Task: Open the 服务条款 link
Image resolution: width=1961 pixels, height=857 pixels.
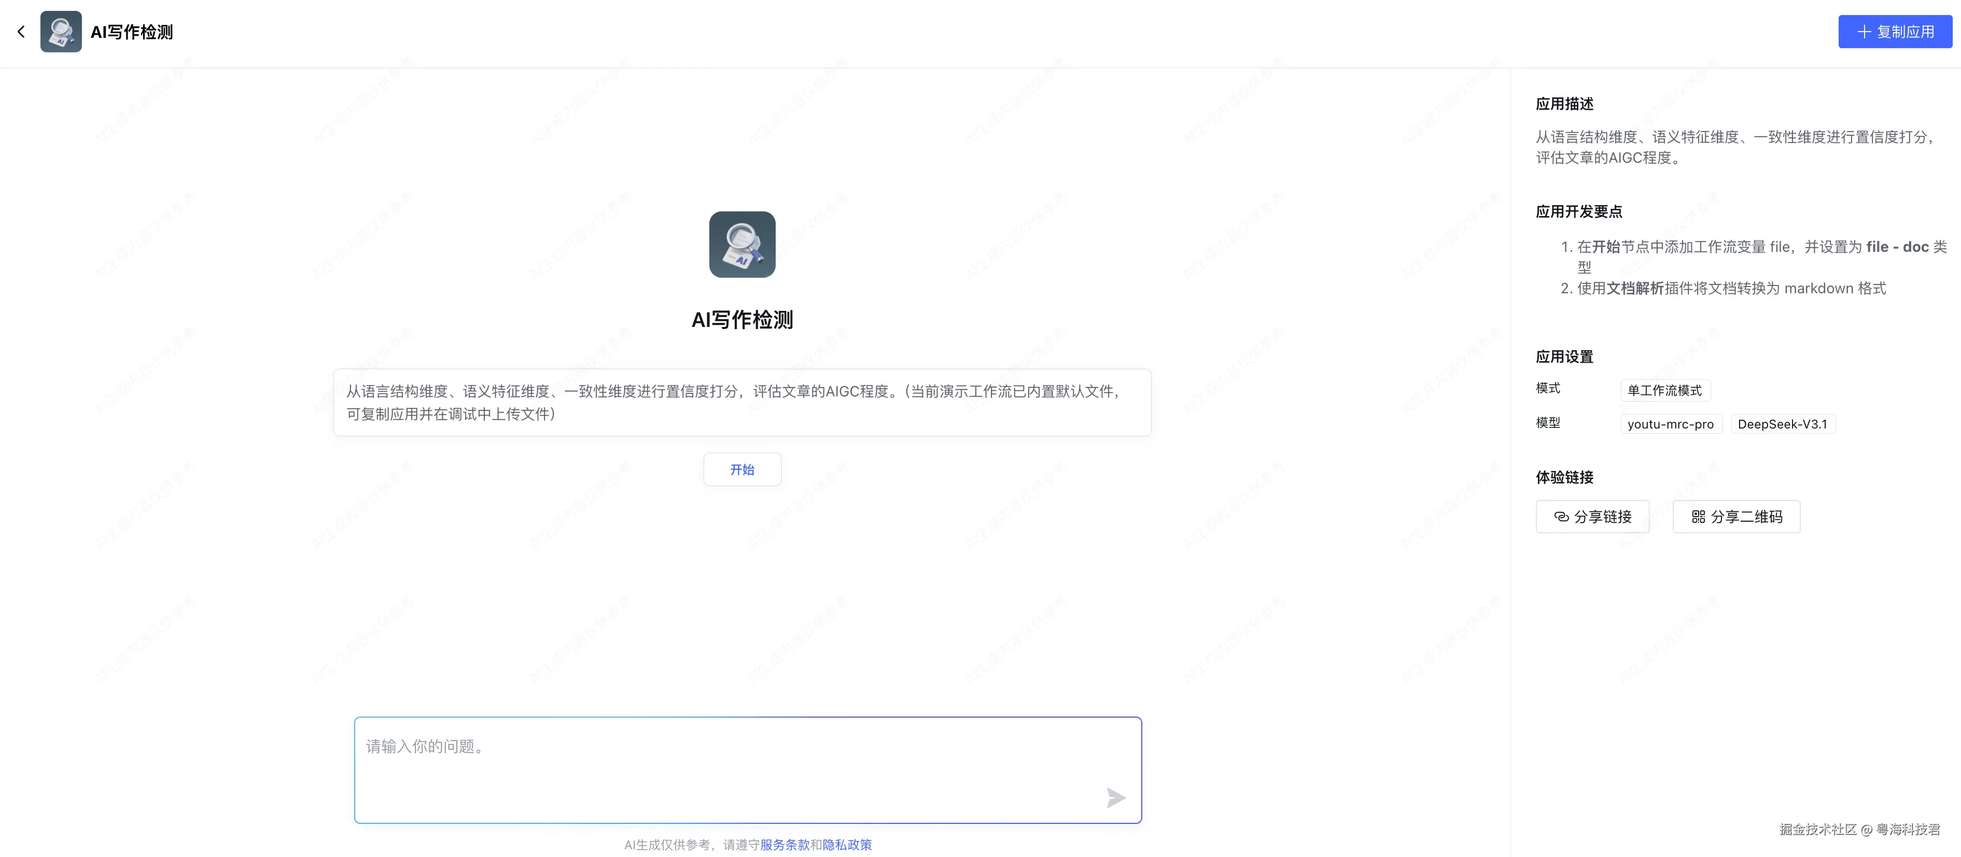Action: pos(784,845)
